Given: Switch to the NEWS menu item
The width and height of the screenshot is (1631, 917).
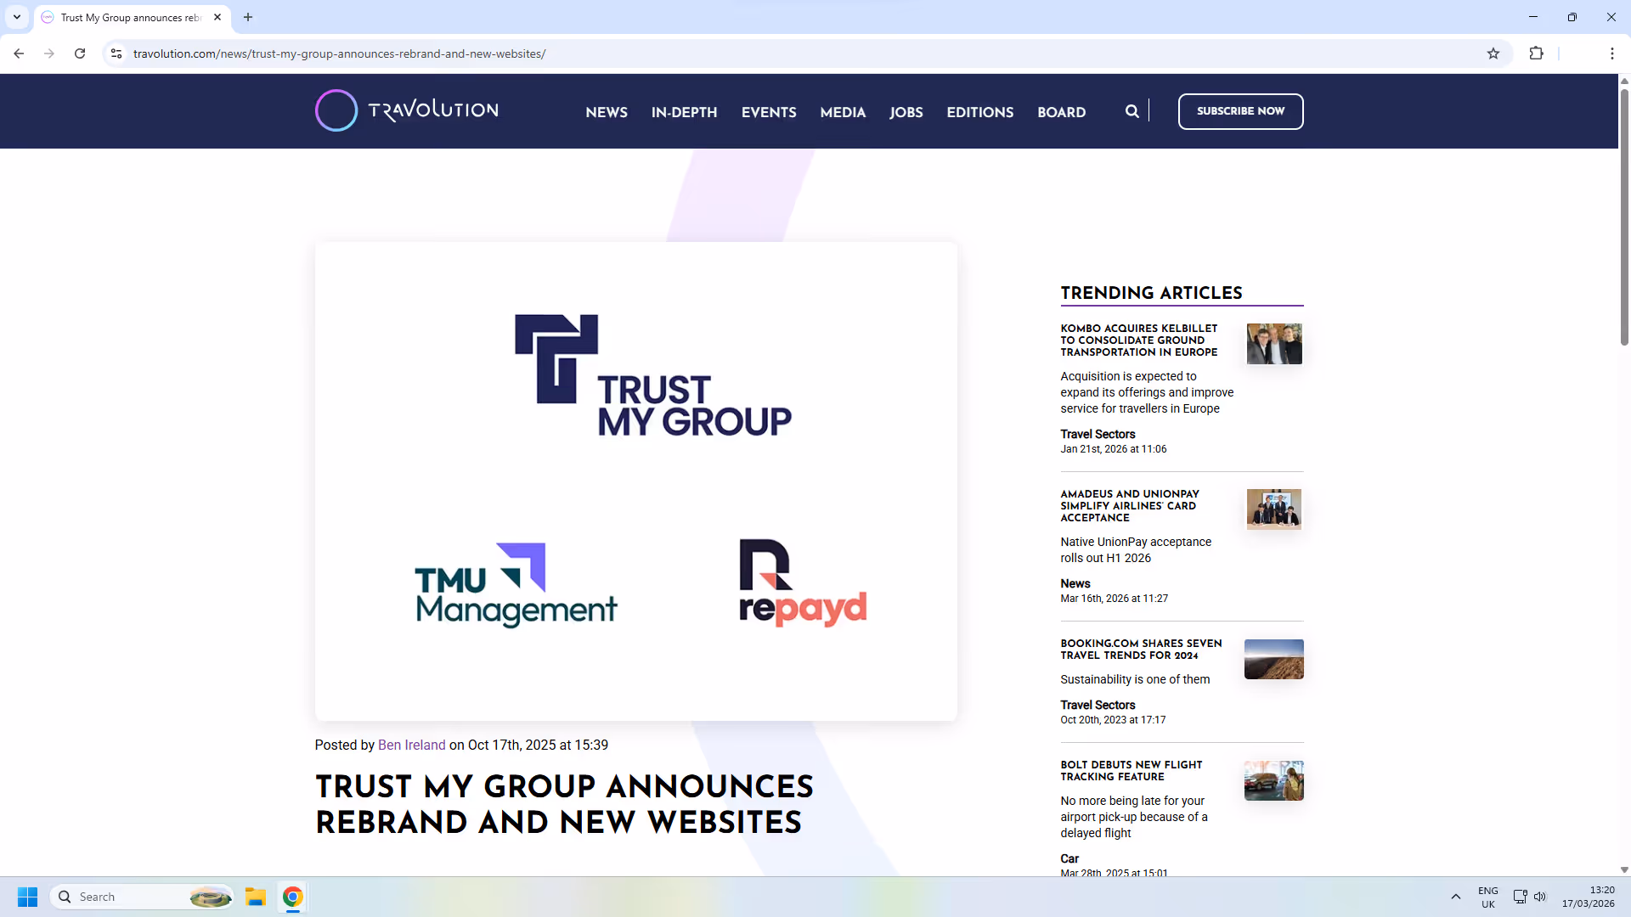Looking at the screenshot, I should [x=606, y=112].
